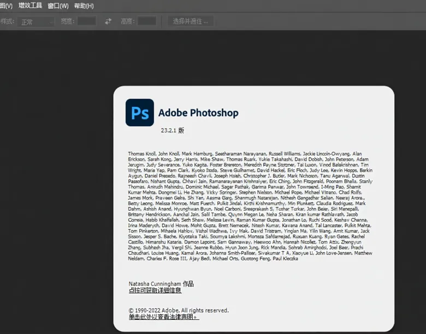
Task: Click the Photoshop Ps logo icon
Action: click(140, 112)
